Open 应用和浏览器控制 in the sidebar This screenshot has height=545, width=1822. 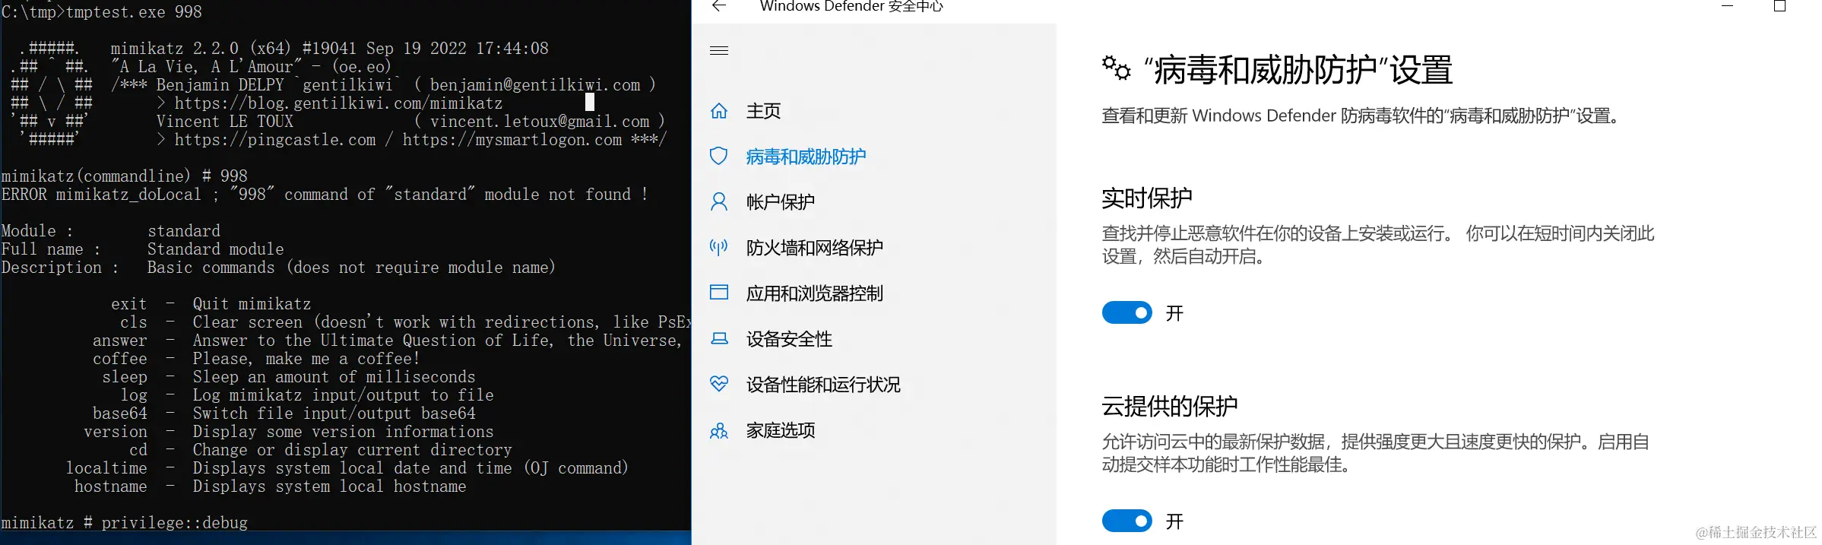[814, 293]
